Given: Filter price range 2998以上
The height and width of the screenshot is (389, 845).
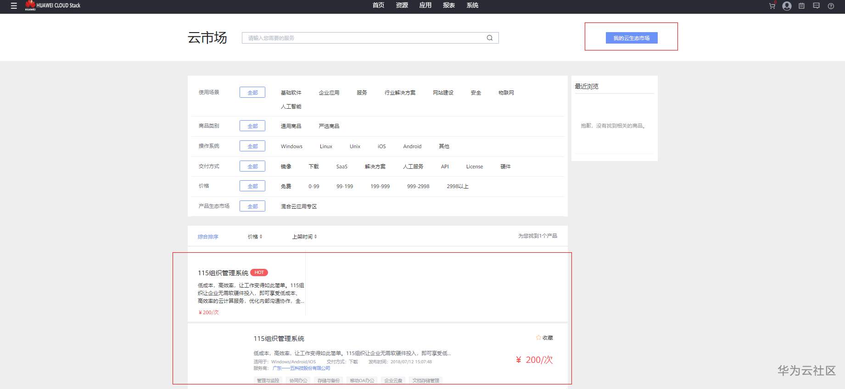Looking at the screenshot, I should coord(458,186).
